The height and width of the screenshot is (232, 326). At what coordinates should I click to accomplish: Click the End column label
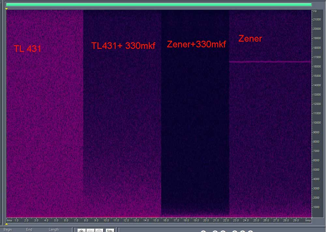pyautogui.click(x=29, y=229)
